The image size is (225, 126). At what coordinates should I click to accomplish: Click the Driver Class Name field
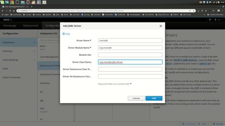(130, 62)
